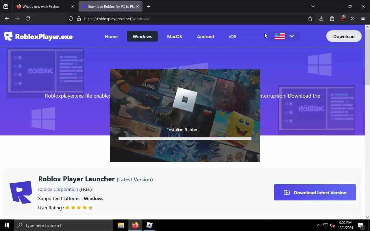Click the taskbar search box
370x231 pixels.
point(64,225)
